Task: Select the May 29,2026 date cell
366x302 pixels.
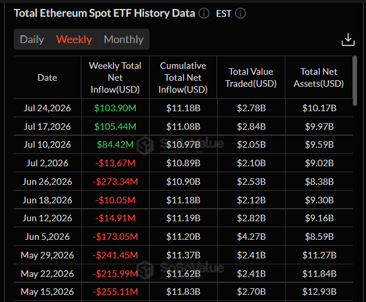Action: pyautogui.click(x=47, y=255)
